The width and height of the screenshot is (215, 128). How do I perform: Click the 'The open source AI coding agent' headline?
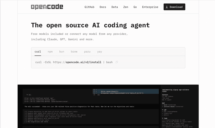click(x=90, y=25)
